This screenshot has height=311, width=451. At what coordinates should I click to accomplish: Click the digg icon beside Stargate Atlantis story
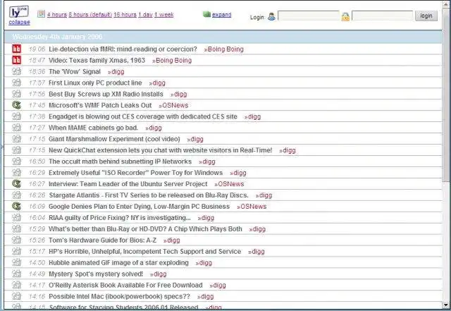[17, 195]
